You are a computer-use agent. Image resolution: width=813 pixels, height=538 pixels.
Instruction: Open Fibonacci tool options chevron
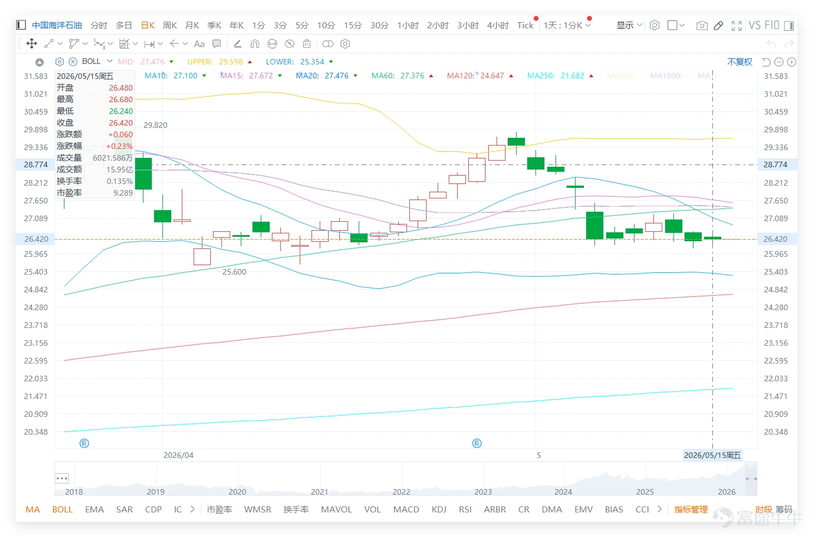point(135,44)
